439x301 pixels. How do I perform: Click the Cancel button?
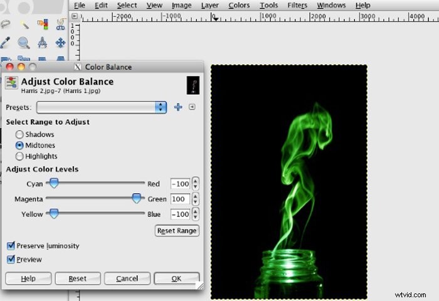(127, 278)
